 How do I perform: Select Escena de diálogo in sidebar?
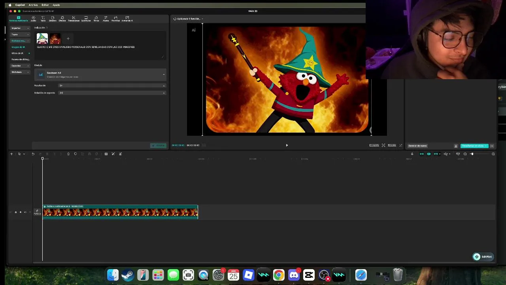(x=21, y=59)
